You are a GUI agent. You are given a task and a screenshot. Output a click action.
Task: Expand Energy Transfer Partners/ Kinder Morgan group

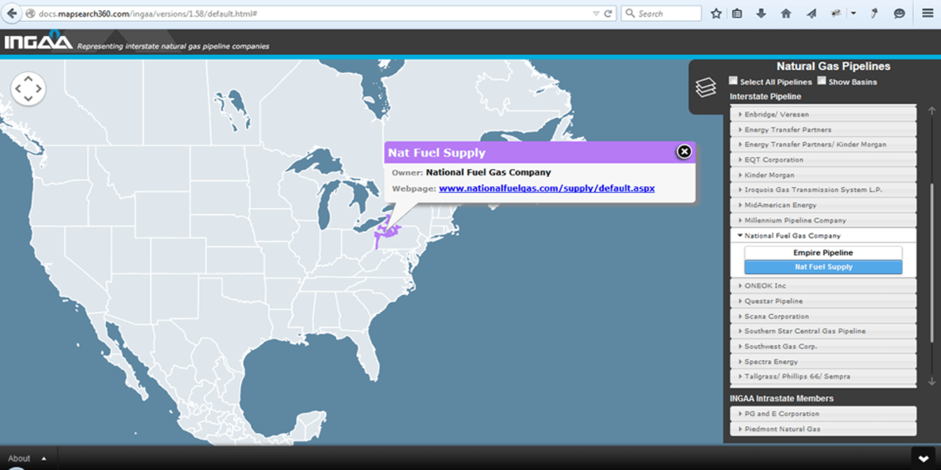click(823, 144)
